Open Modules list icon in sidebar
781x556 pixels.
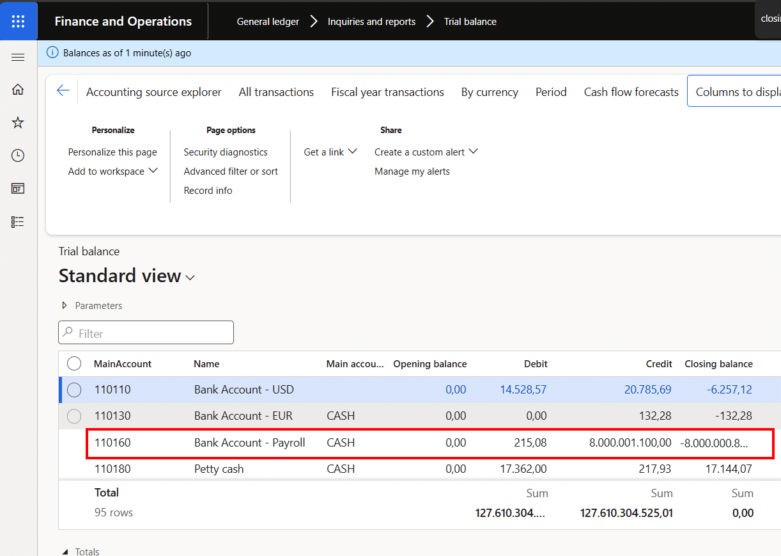18,221
